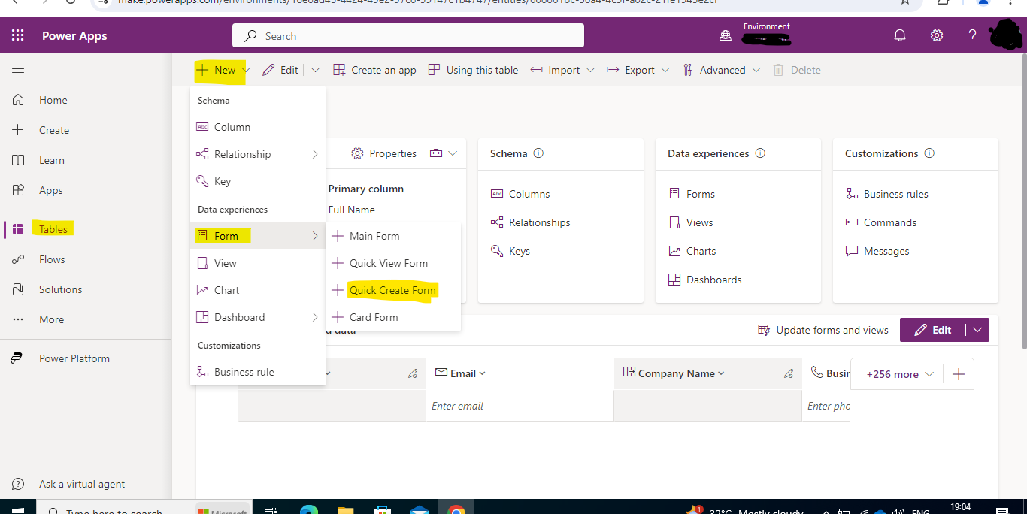The height and width of the screenshot is (514, 1027).
Task: Open Business rules under Customizations
Action: (x=895, y=193)
